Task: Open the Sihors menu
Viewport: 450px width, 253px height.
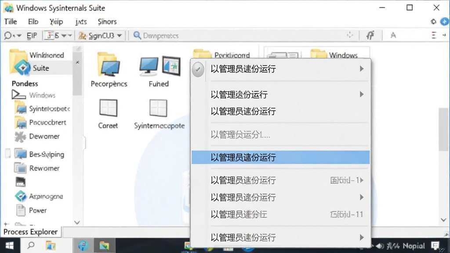Action: click(107, 22)
